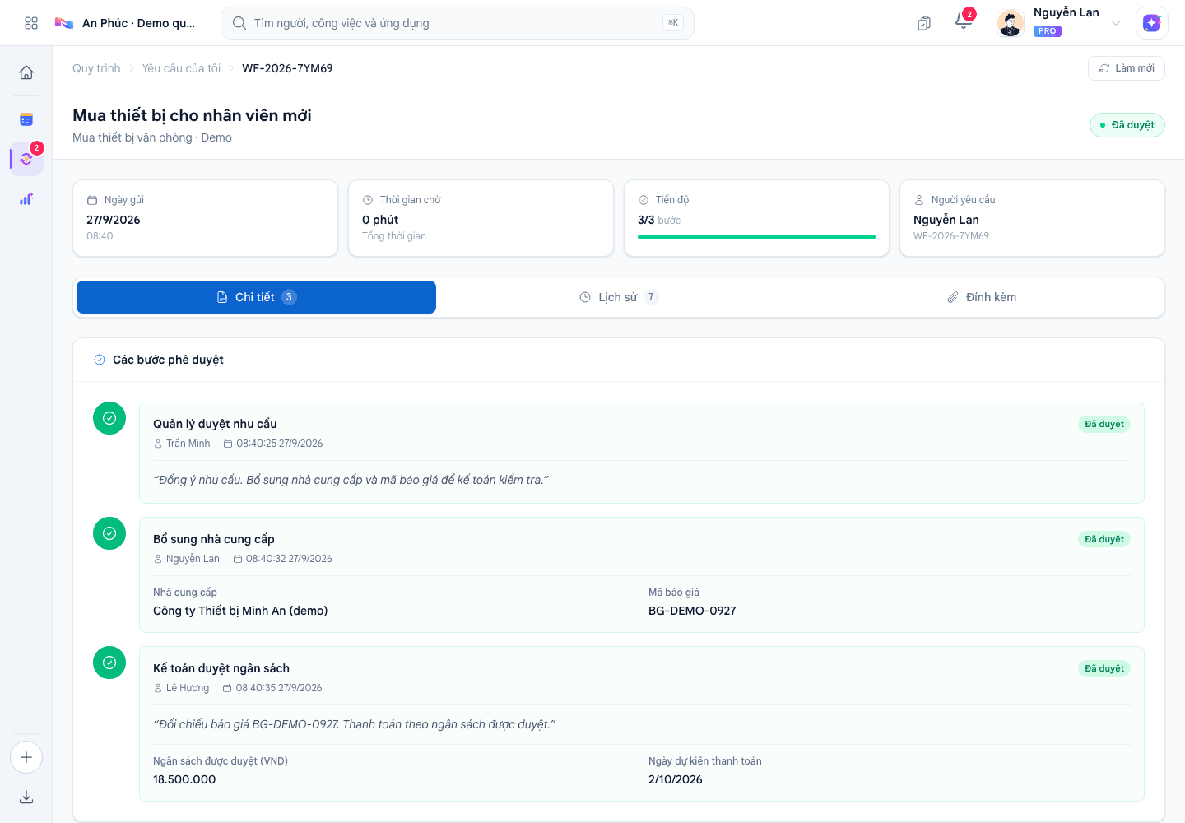
Task: Click Đã duyệt badge on Quản lý duyệt nhu cầu
Action: pyautogui.click(x=1104, y=425)
